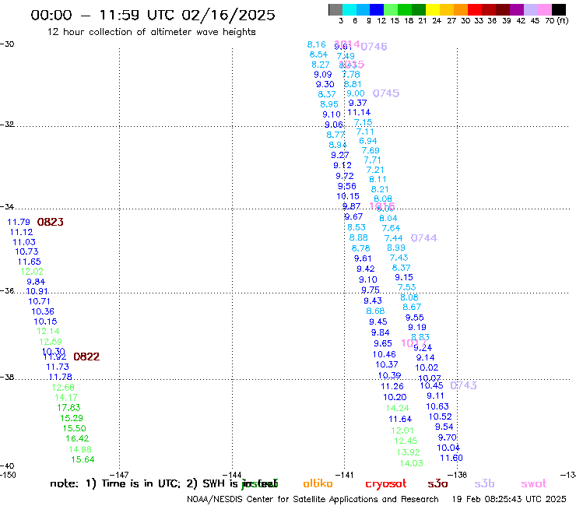Click the s3b pass time label '0746'
Viewport: 576px width, 506px height.
click(x=374, y=47)
